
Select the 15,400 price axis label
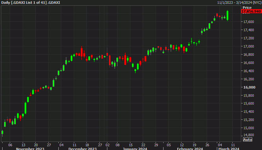point(249,112)
